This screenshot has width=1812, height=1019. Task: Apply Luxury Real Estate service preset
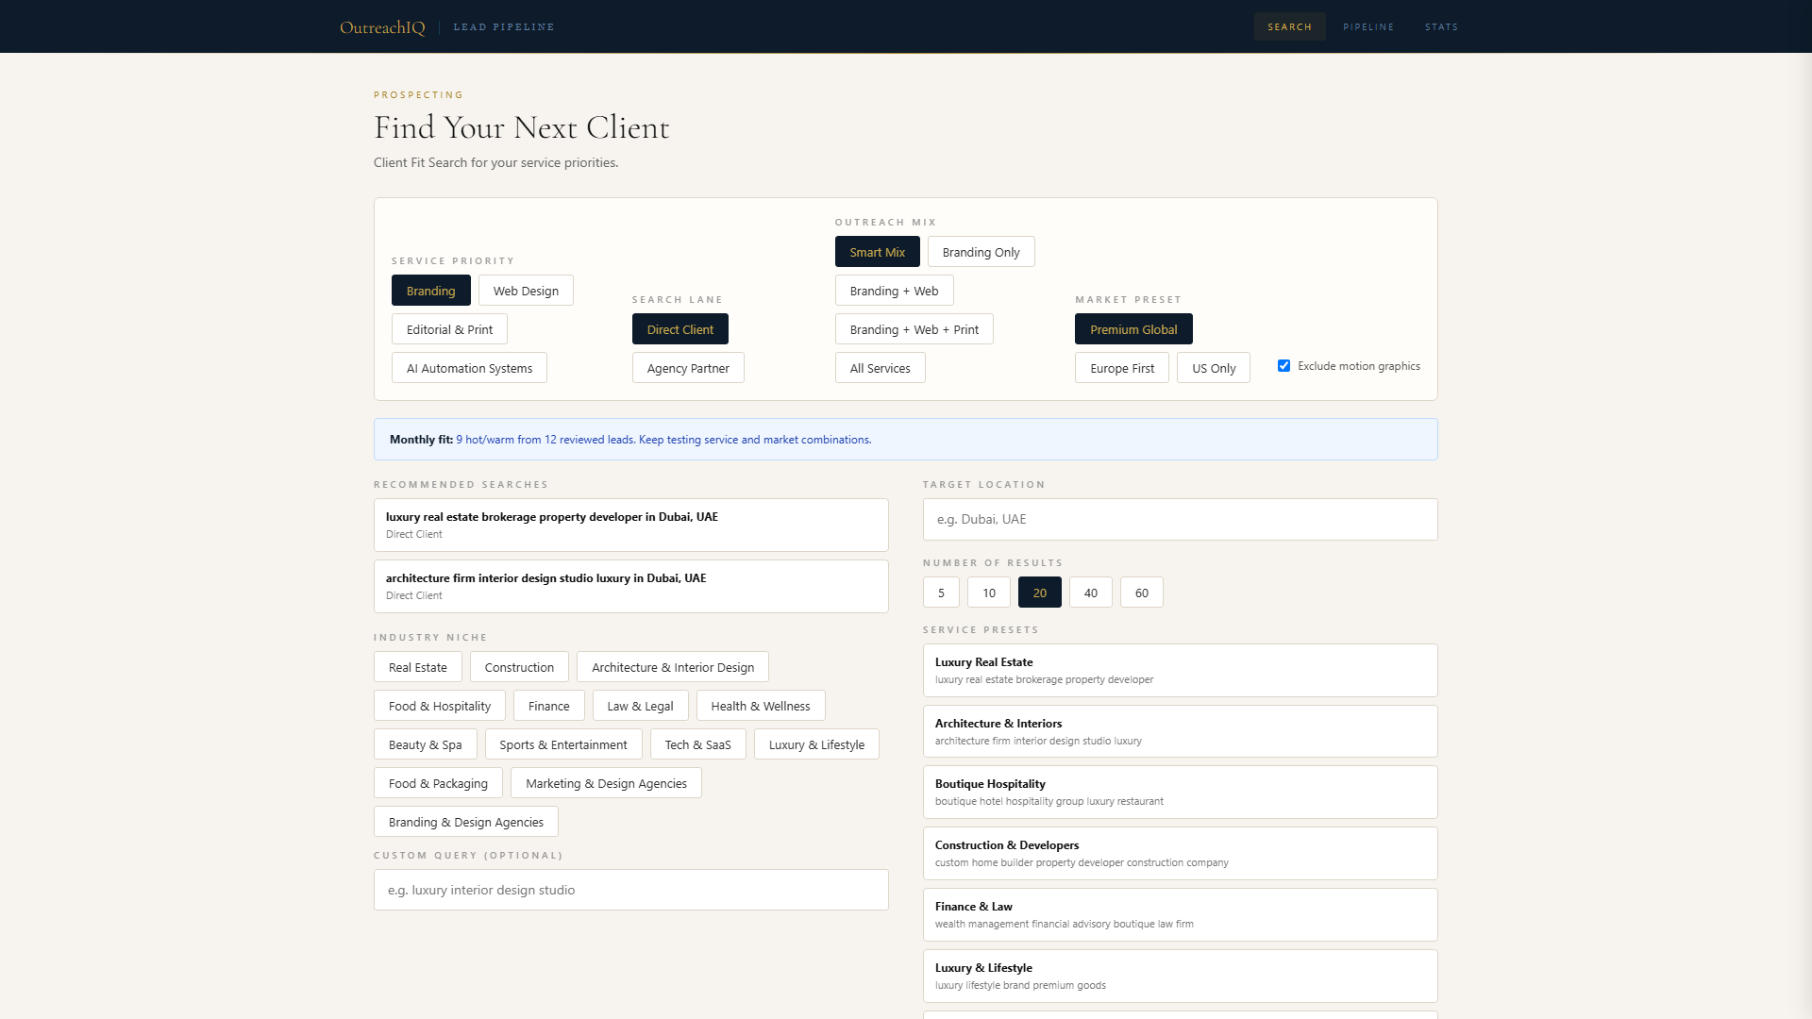pyautogui.click(x=1180, y=670)
